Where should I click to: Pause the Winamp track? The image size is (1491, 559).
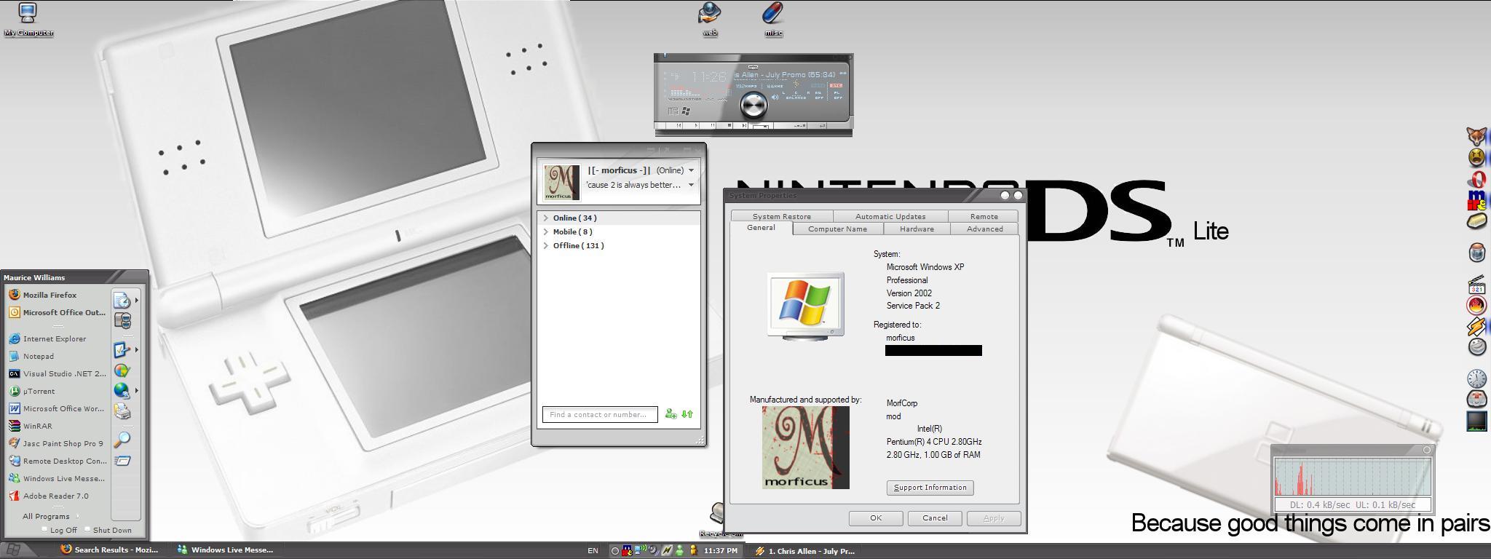pos(712,125)
